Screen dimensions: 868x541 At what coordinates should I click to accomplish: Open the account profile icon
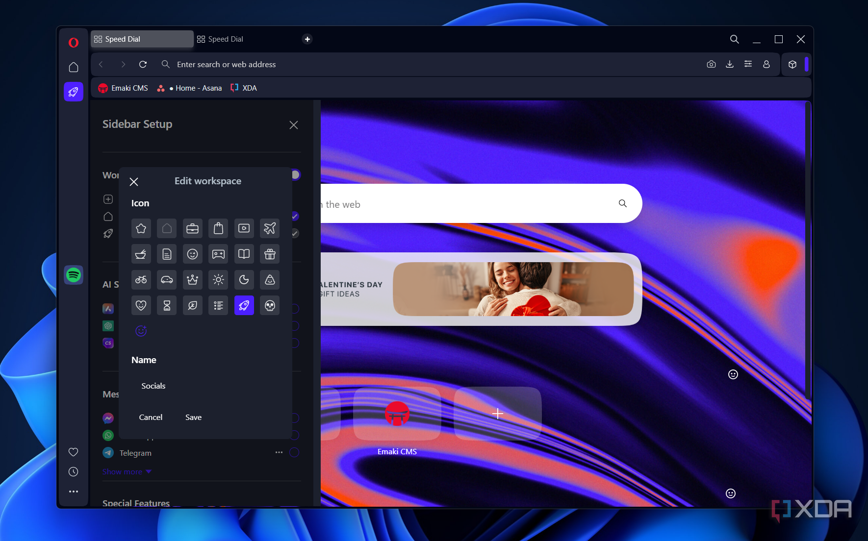coord(766,64)
